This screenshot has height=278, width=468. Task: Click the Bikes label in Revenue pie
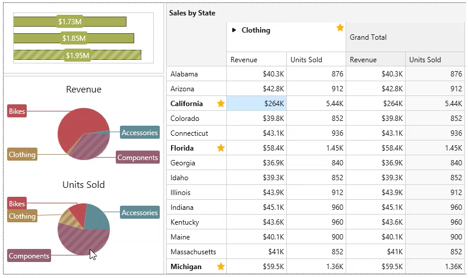17,111
